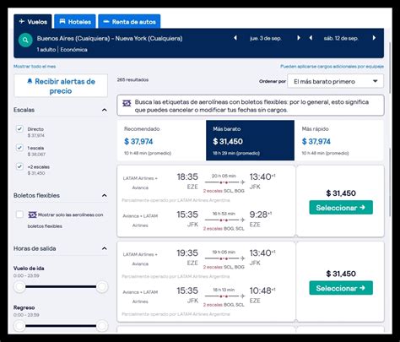Uncheck the Directo stops filter
Image resolution: width=400 pixels, height=342 pixels.
pos(19,129)
